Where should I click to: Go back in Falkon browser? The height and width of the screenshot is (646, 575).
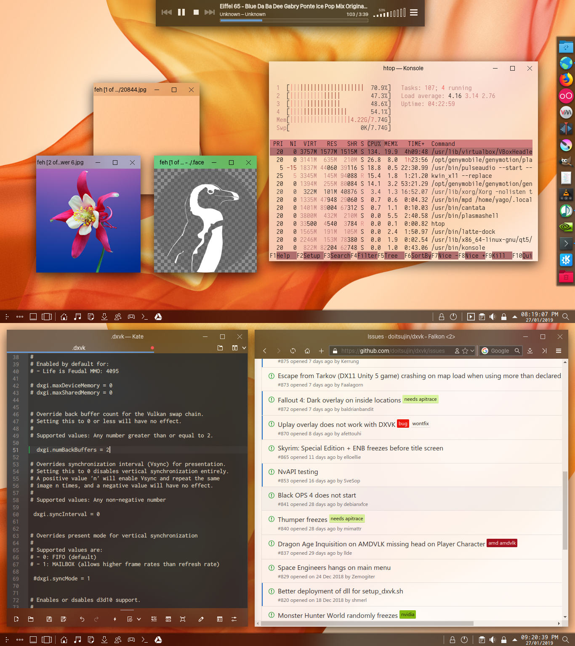tap(265, 351)
